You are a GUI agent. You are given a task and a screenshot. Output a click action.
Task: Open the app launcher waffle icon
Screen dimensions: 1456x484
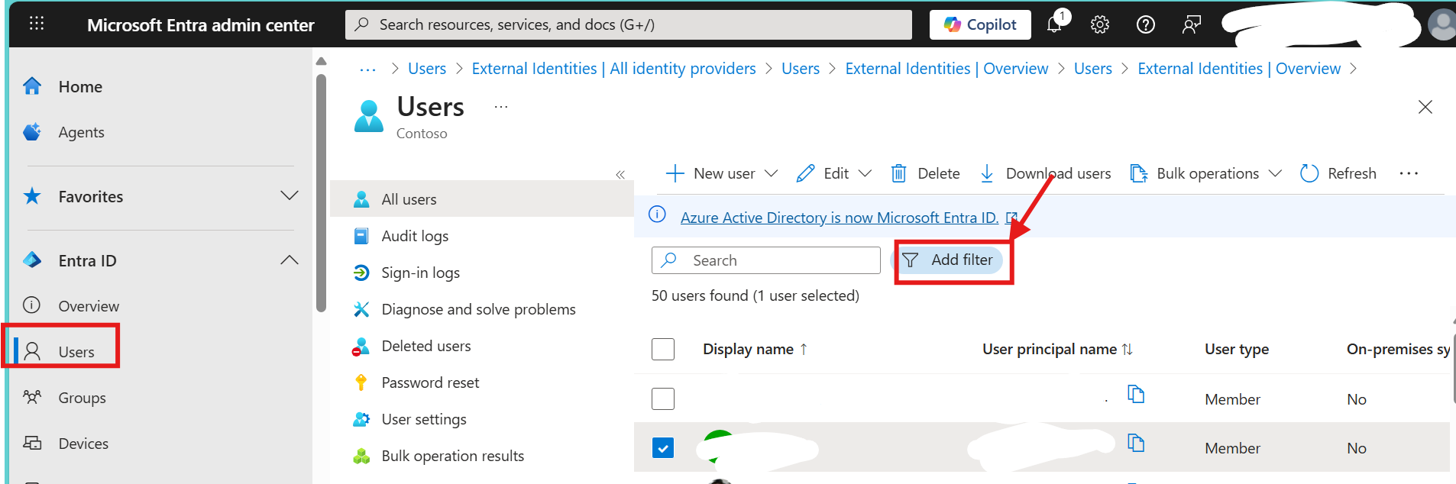(36, 24)
